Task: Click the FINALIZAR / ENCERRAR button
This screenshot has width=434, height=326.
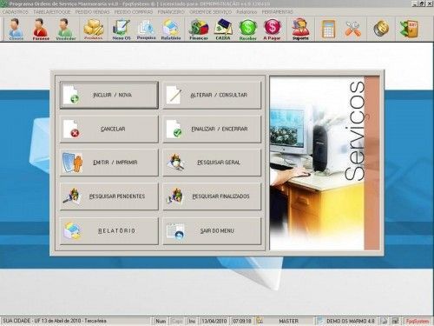Action: 212,129
